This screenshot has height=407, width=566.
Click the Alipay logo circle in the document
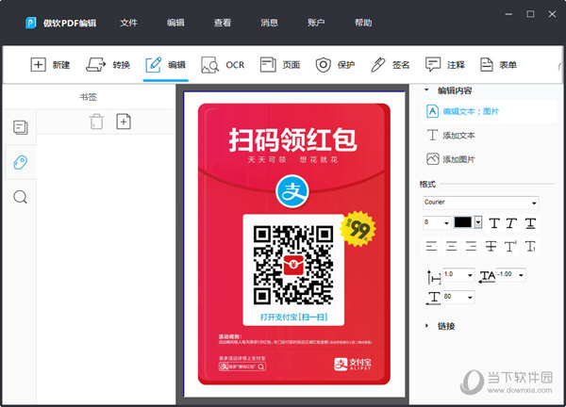pyautogui.click(x=292, y=191)
